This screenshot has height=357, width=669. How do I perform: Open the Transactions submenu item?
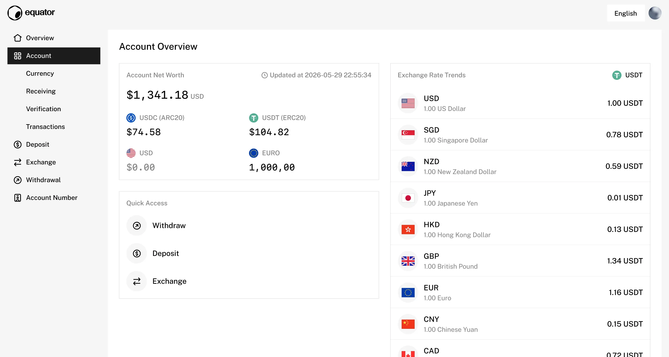pos(45,127)
